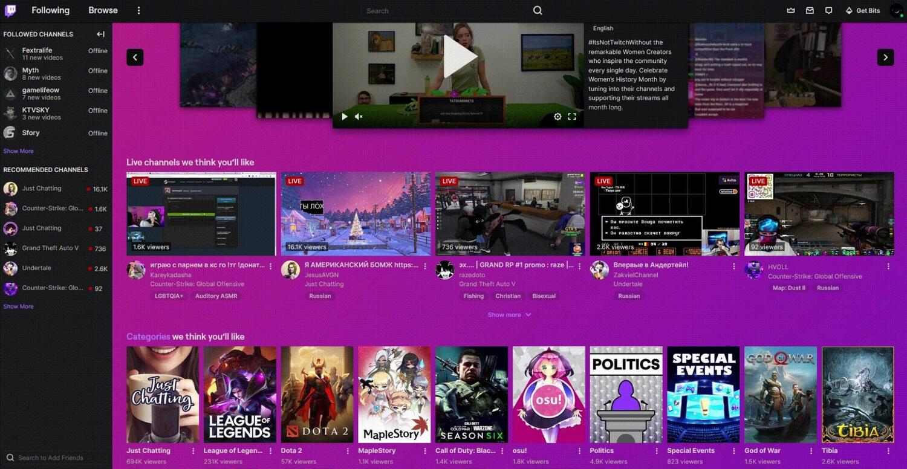Open the options menu on the Tibia category

tap(889, 450)
